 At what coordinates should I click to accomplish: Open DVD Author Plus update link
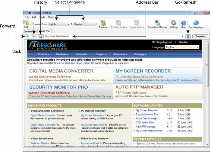tap(145, 123)
